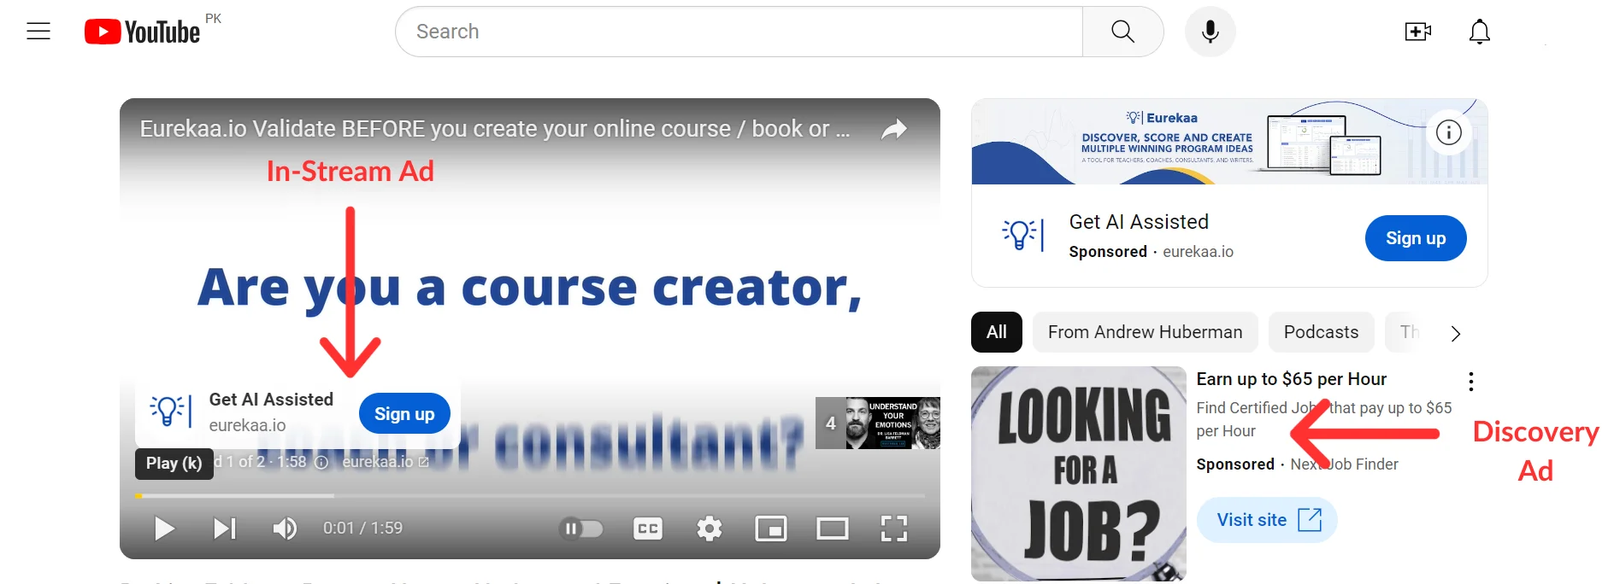Screen dimensions: 1614x584
Task: Open the eurekaa.io link in ad bar
Action: click(386, 462)
